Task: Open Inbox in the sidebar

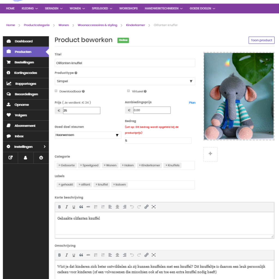Action: pos(26,136)
